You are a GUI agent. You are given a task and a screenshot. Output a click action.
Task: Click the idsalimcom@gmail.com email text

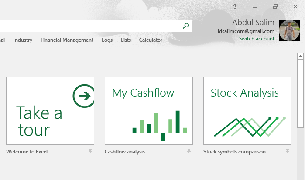click(x=246, y=31)
